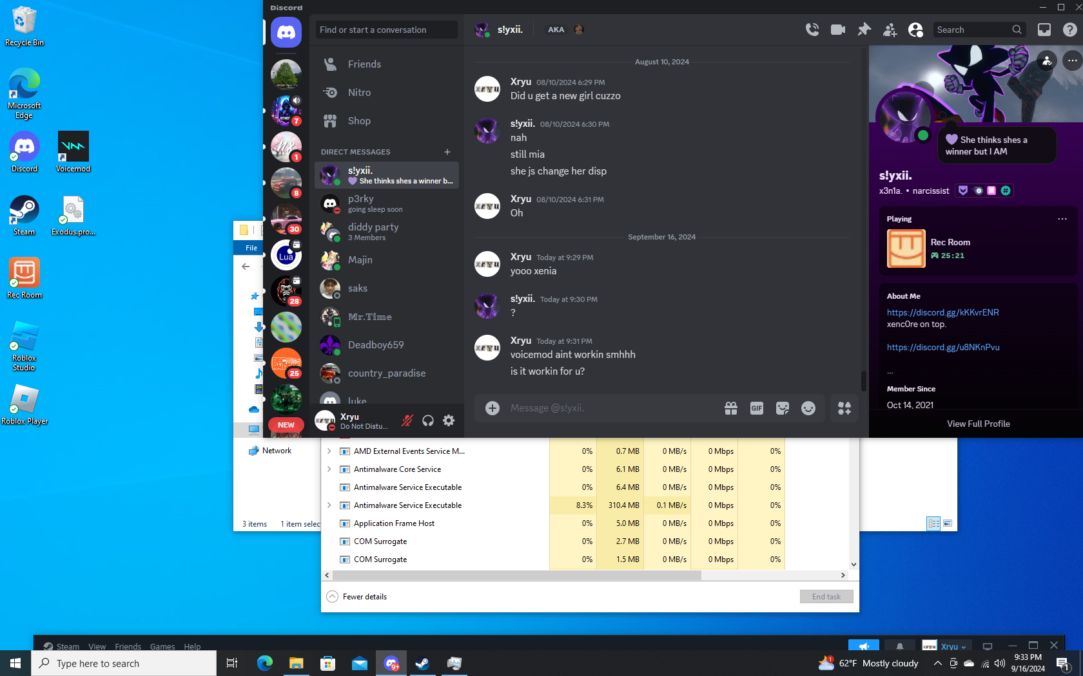This screenshot has width=1083, height=676.
Task: Expand AMD External Events Service row
Action: 329,451
